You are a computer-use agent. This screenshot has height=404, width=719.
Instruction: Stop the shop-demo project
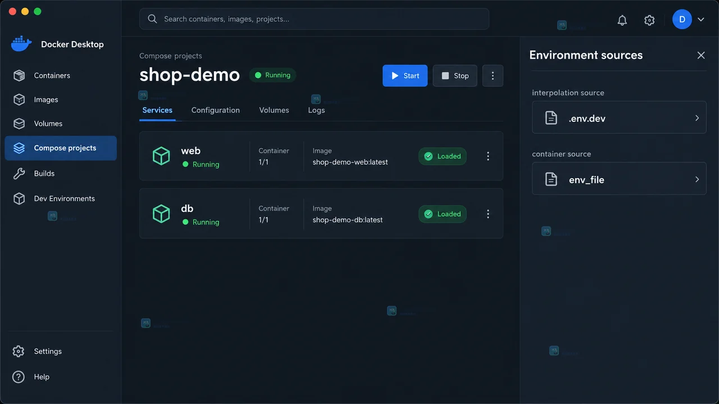coord(455,76)
